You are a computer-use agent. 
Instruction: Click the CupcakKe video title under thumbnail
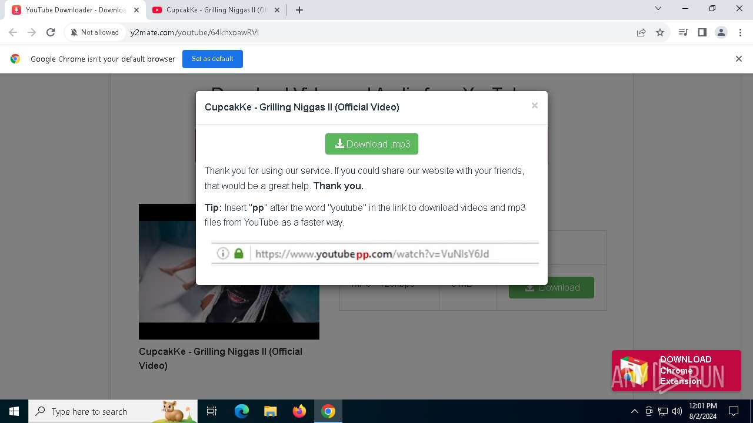(221, 358)
